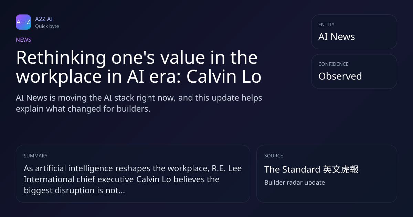Click the SUMMARY label

coord(35,156)
